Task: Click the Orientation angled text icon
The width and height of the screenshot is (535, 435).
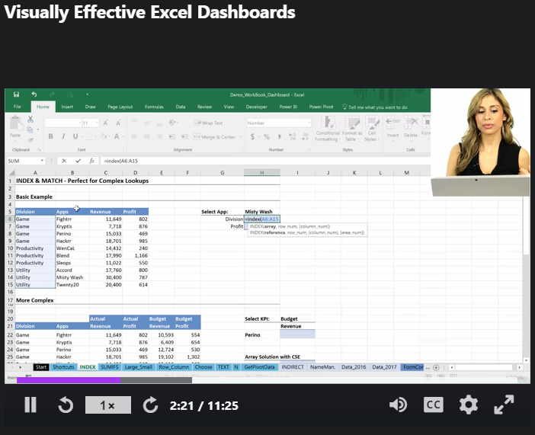Action: 173,123
